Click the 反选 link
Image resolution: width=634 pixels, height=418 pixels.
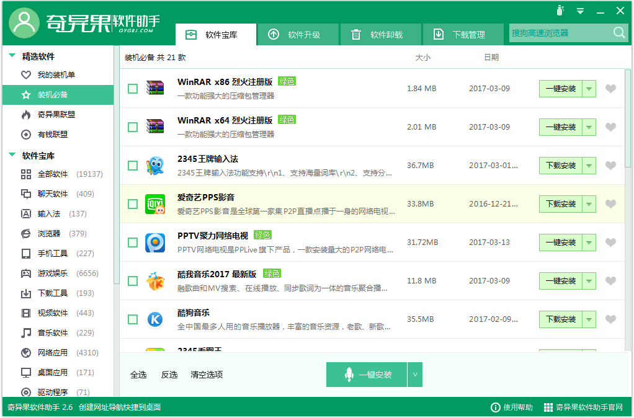click(x=169, y=375)
